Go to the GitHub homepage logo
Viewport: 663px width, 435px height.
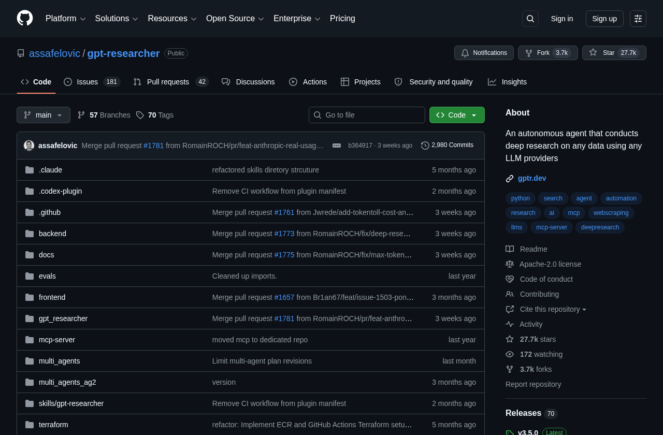(x=25, y=18)
